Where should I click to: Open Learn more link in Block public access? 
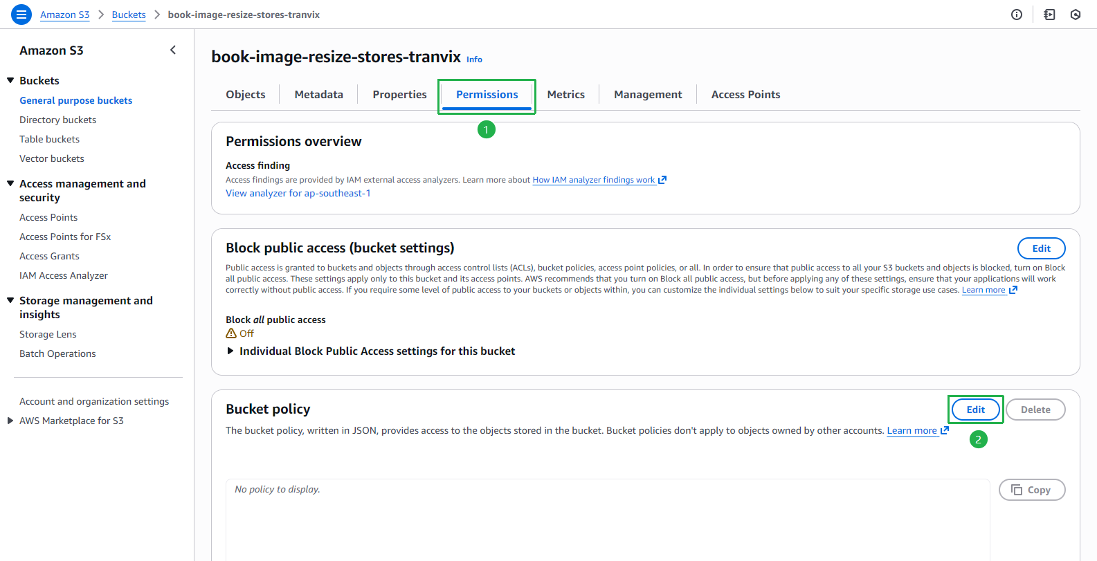coord(983,290)
